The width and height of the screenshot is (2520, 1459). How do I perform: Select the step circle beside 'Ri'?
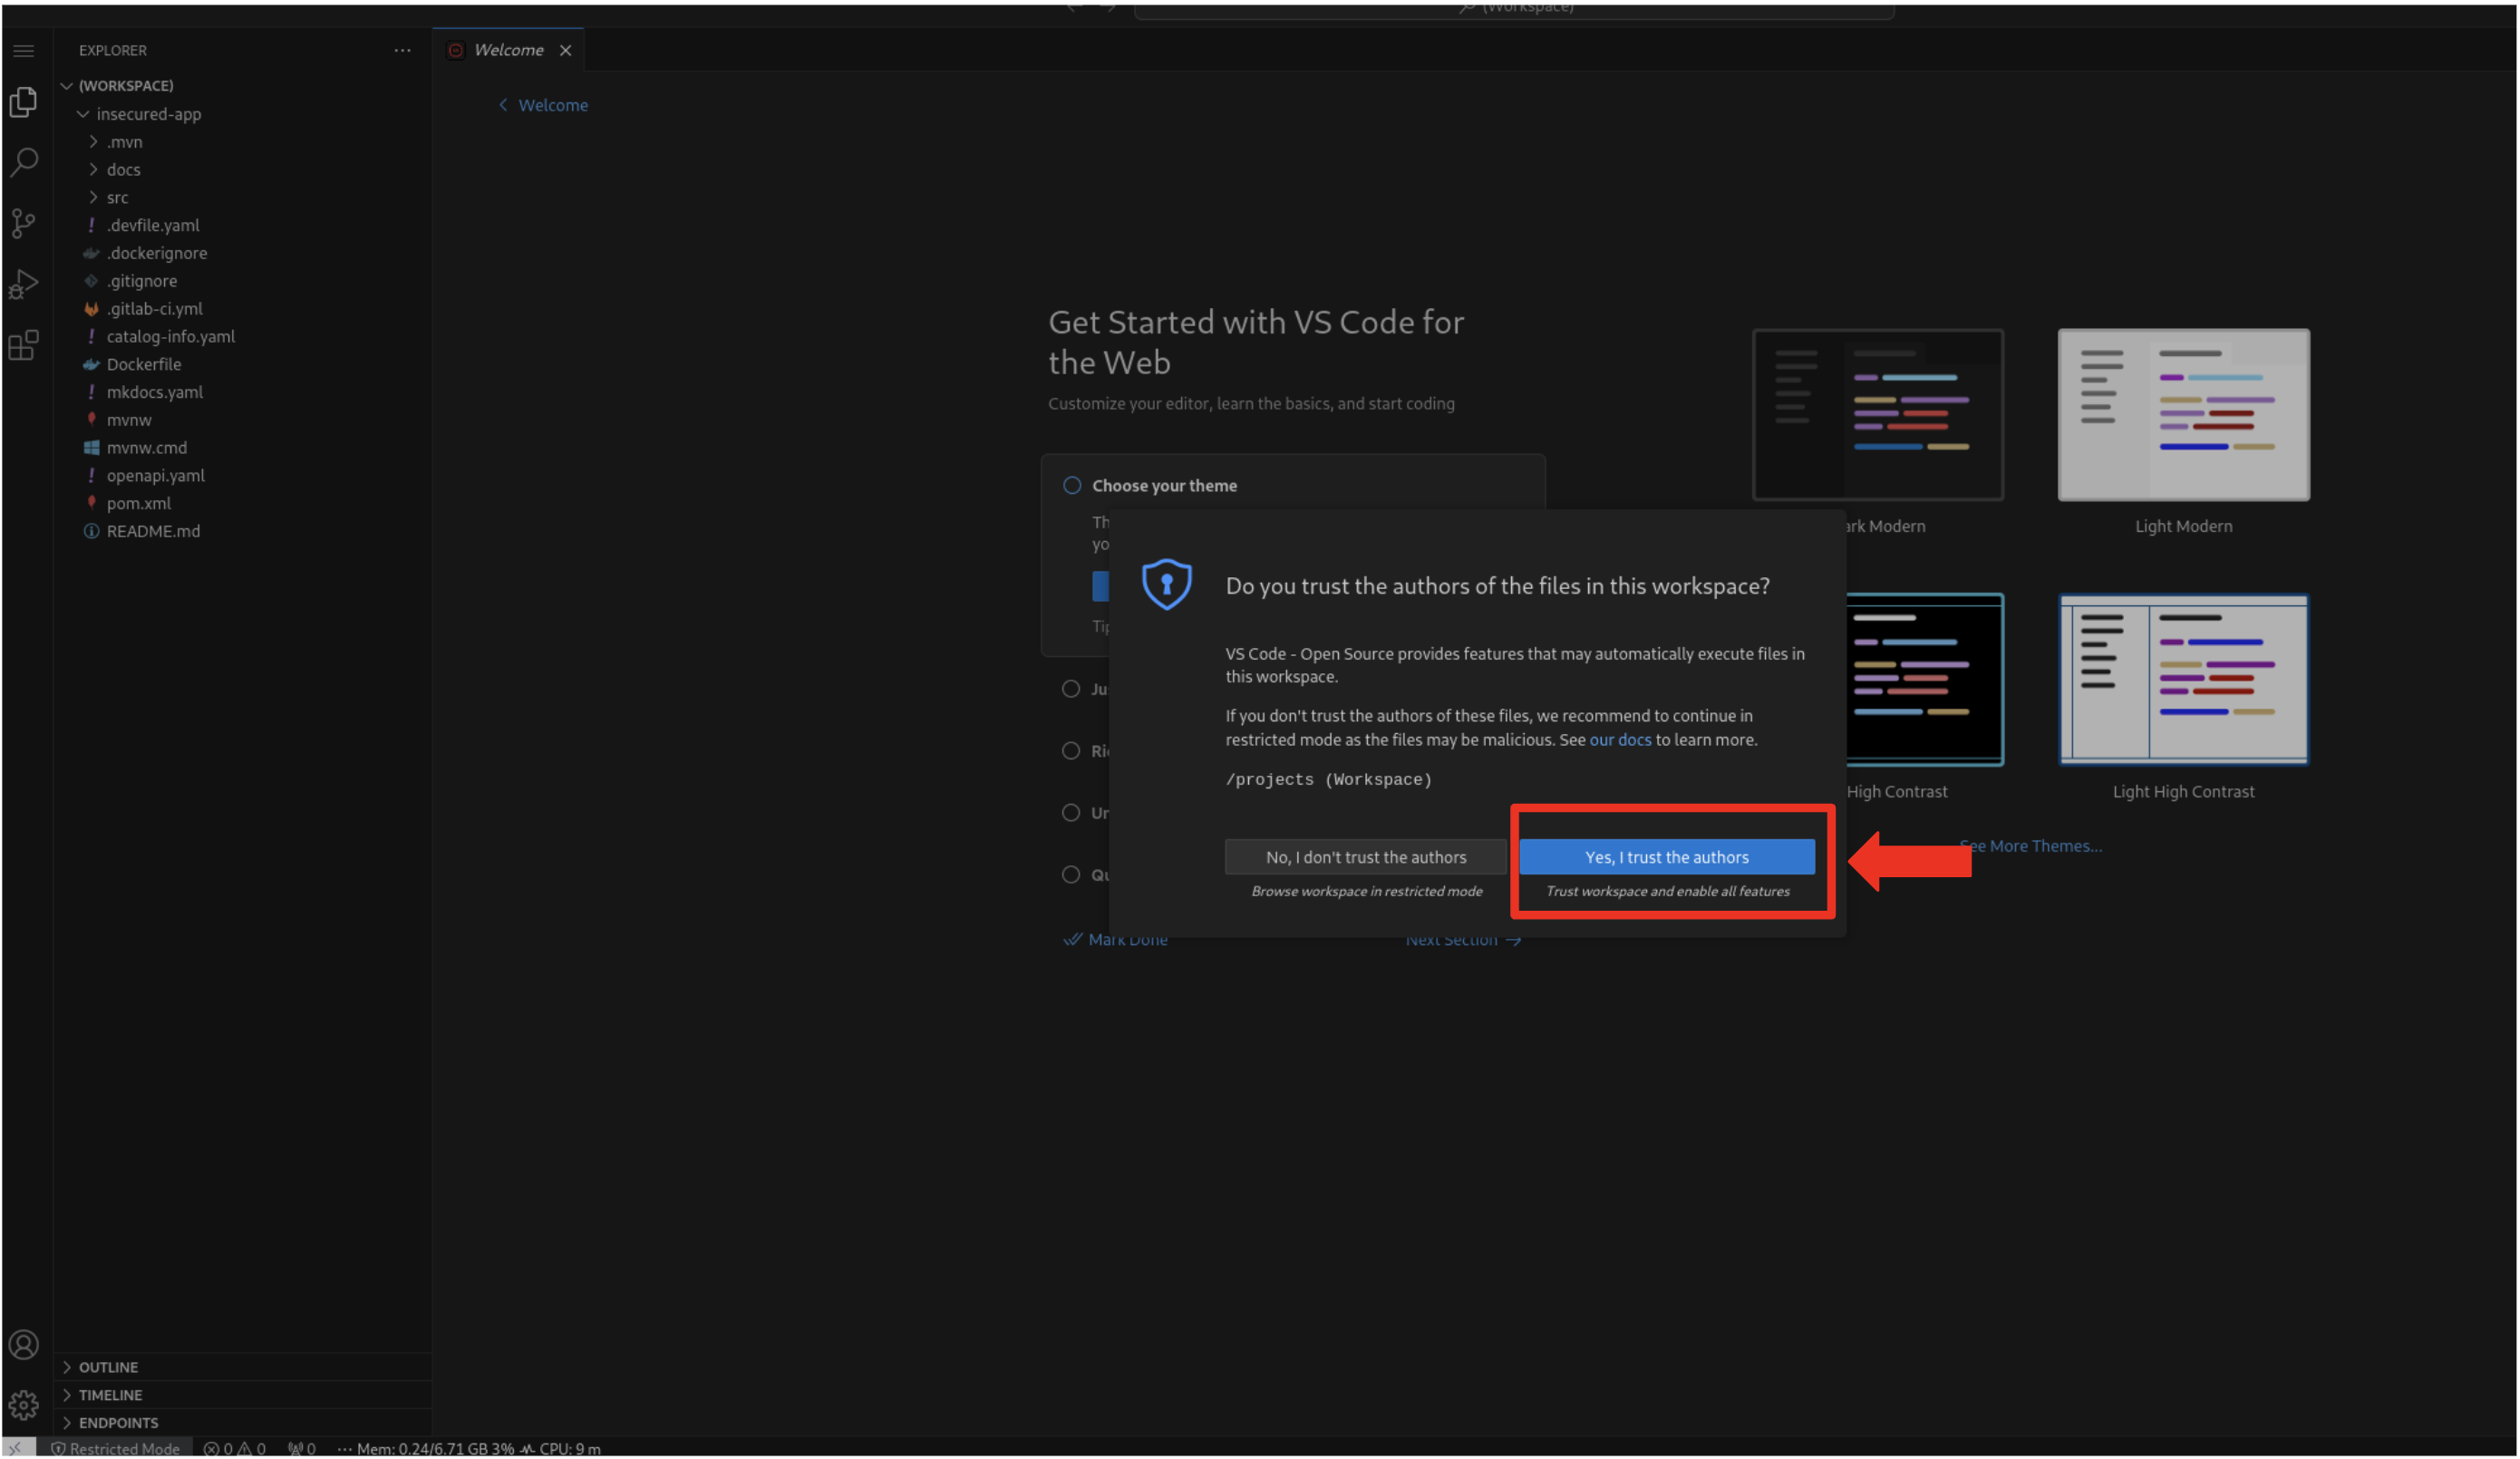click(1071, 751)
